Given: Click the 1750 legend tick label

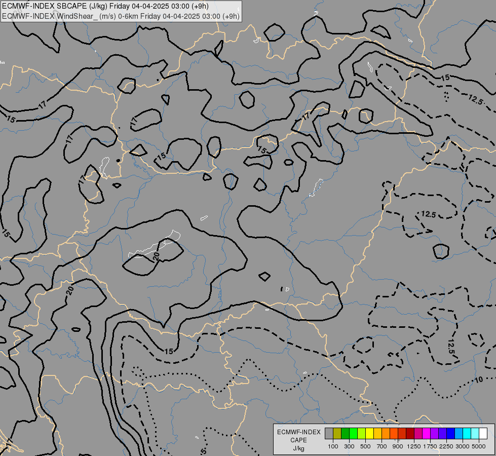Looking at the screenshot, I should click(431, 446).
